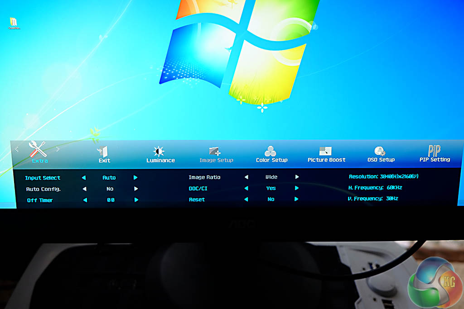Click the Resolution 3840x2160 readout

(383, 176)
